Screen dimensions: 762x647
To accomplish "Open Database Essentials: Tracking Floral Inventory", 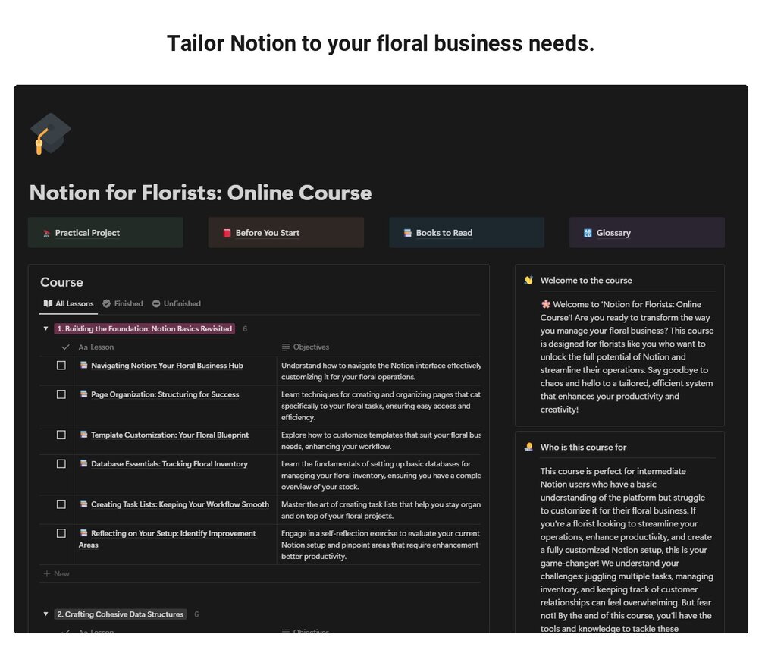I will [x=169, y=464].
